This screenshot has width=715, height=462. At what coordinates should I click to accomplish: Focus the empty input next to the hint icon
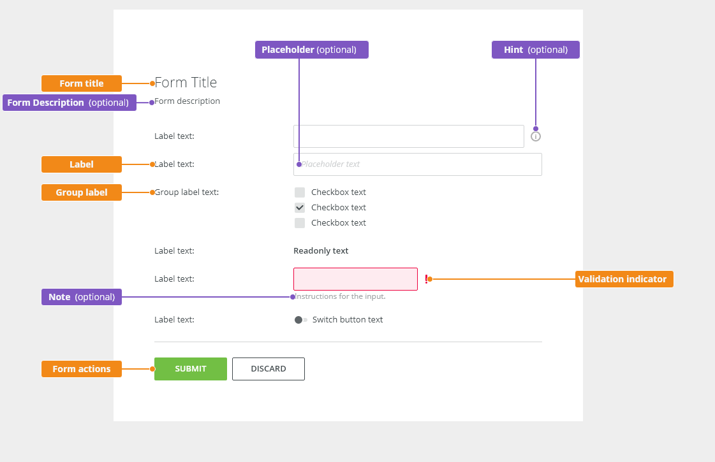[x=409, y=136]
